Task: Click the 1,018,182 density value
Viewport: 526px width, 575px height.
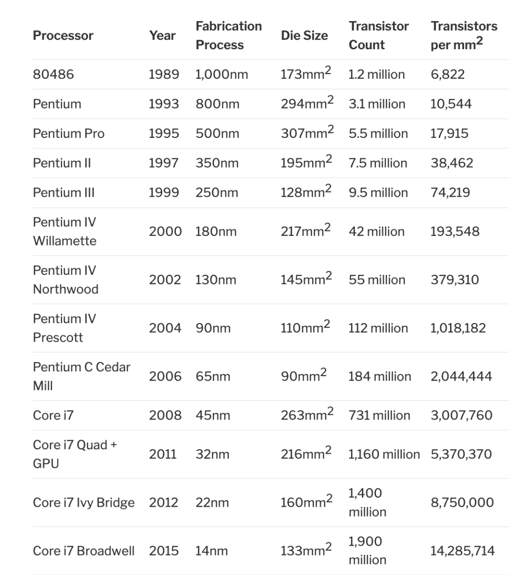Action: pos(458,328)
